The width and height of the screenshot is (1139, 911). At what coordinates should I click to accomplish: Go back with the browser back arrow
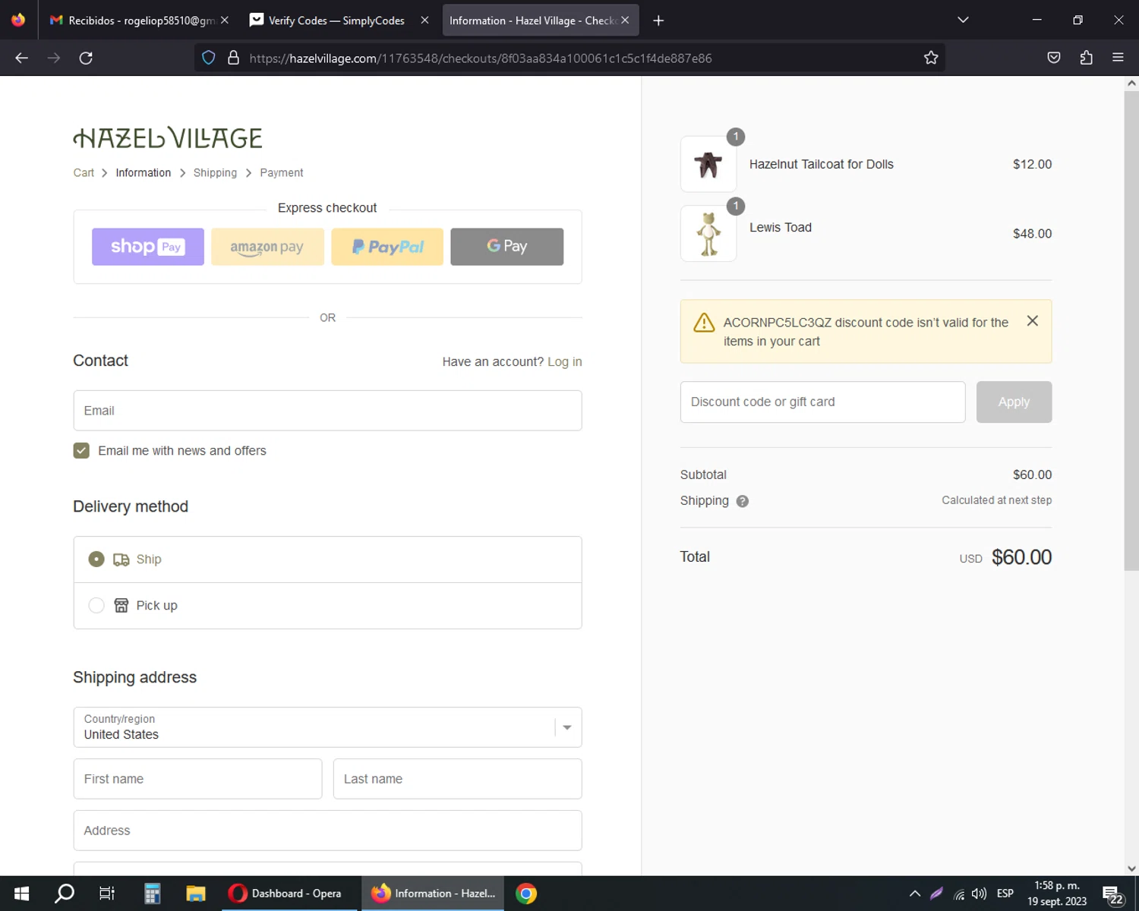(x=21, y=58)
